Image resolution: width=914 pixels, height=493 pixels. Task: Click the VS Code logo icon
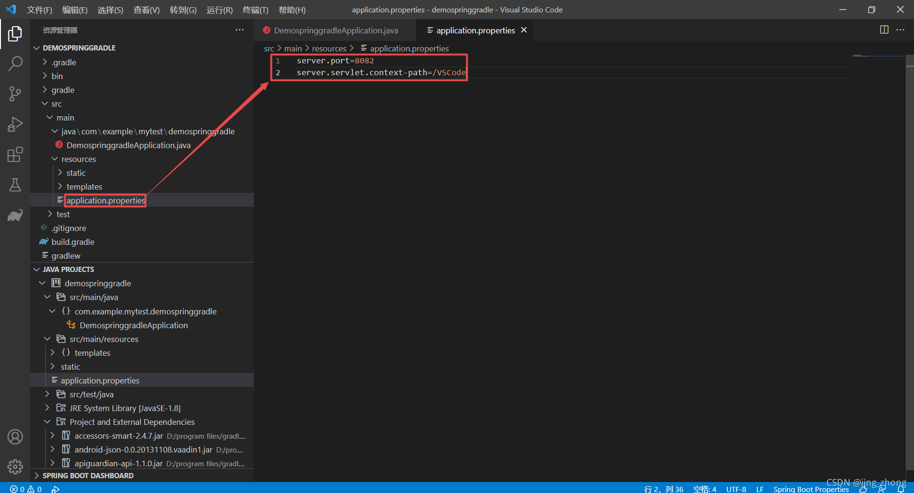pyautogui.click(x=10, y=9)
